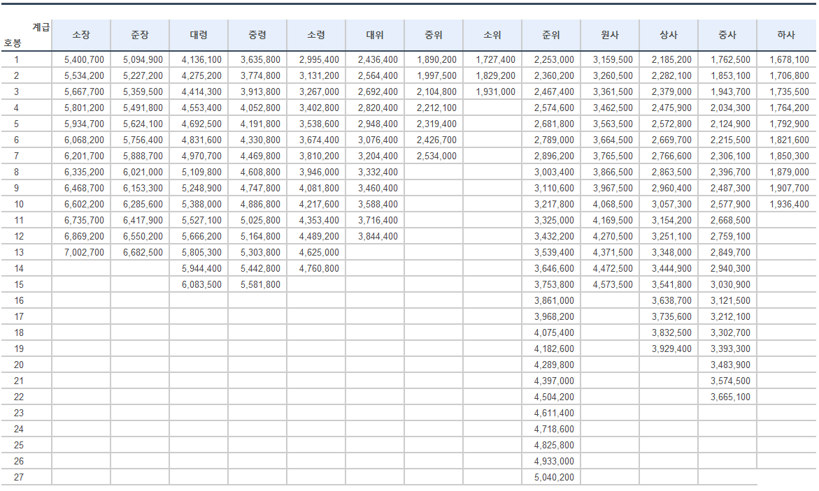Click the 준위 column header
Screen dimensions: 819x491
pos(551,35)
